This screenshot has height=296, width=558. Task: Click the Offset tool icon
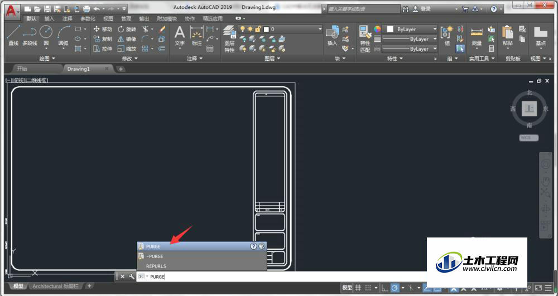point(162,49)
